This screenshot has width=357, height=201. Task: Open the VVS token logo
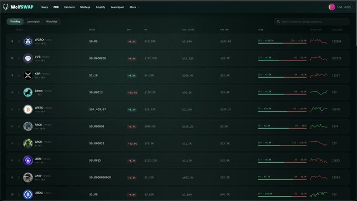28,58
